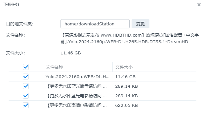
Task: Click the 289.14 KB size of 蓝光原盘 row
Action: pos(127,86)
